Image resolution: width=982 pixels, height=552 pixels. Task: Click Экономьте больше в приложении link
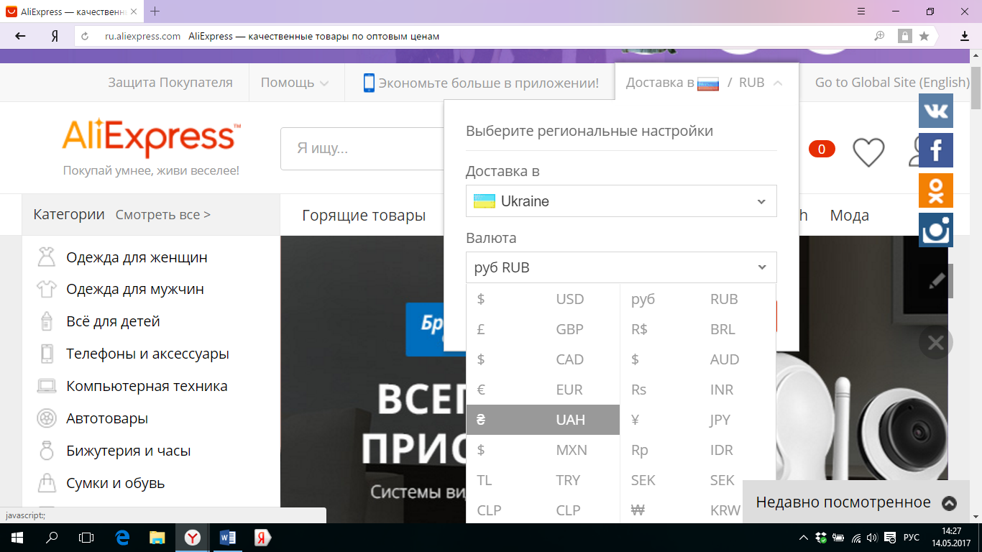[x=489, y=83]
